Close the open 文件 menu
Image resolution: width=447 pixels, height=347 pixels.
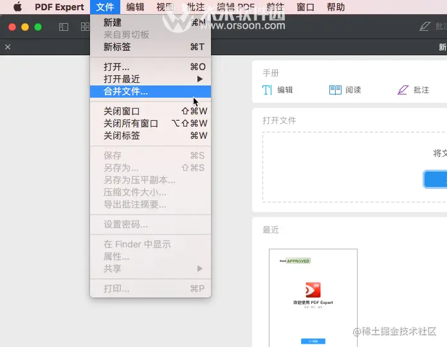(x=105, y=7)
